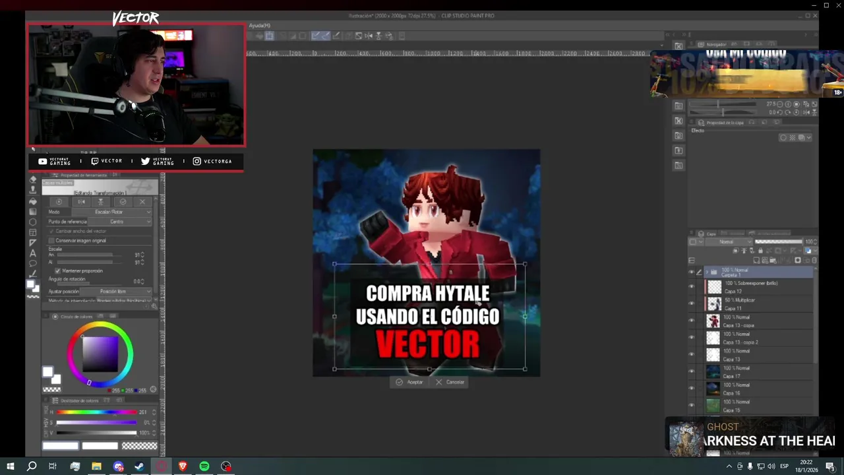
Task: Click the layer opacity slider
Action: pyautogui.click(x=778, y=241)
